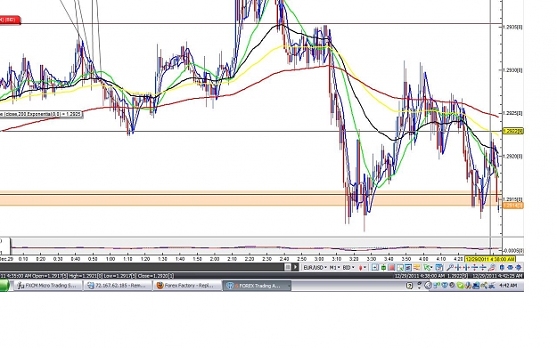557x348 pixels.
Task: Open the red candlestick chart style dropdown
Action: (363, 268)
